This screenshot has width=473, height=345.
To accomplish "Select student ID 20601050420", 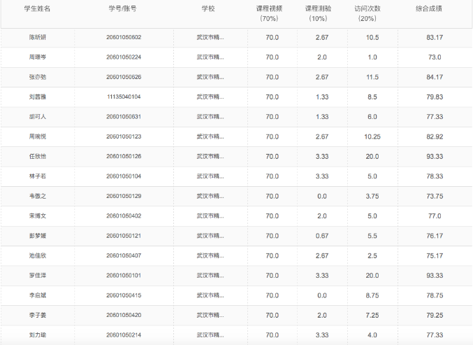I will pyautogui.click(x=124, y=315).
